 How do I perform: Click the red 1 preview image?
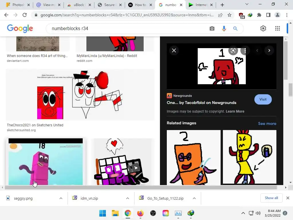coord(222,66)
